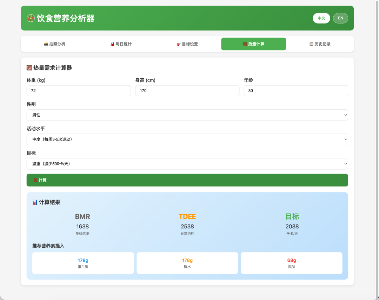Click the 体重 weight input field
379x300 pixels.
(79, 90)
